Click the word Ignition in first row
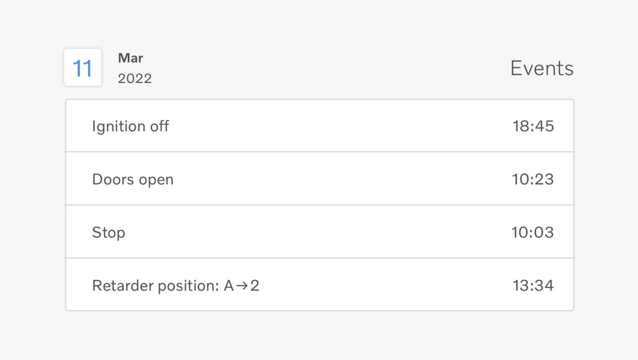The image size is (638, 360). [x=119, y=126]
